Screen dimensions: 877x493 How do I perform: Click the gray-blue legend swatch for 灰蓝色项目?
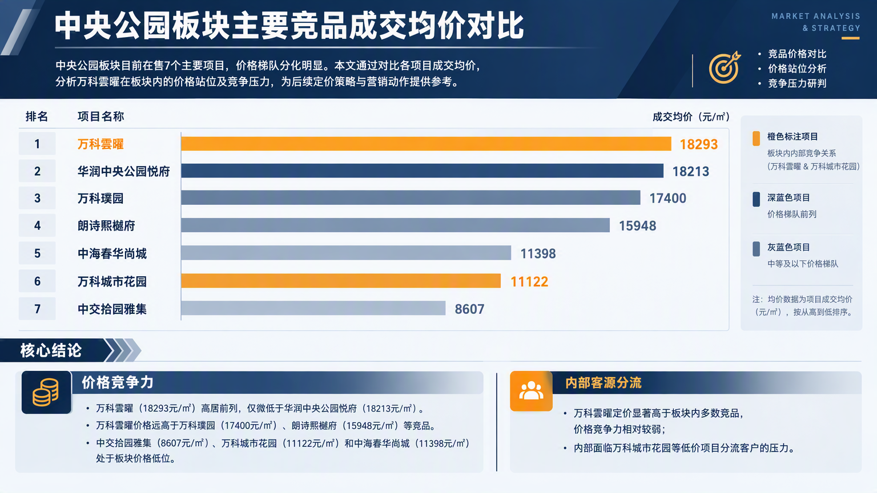(x=756, y=248)
